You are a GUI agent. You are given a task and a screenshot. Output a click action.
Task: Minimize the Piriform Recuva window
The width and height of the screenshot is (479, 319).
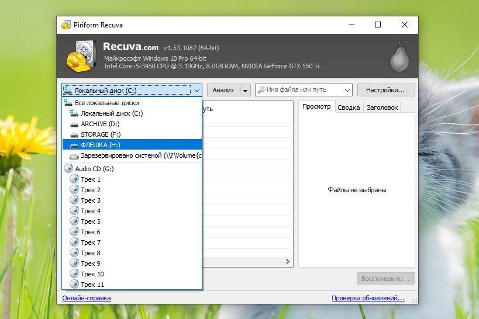pyautogui.click(x=352, y=25)
